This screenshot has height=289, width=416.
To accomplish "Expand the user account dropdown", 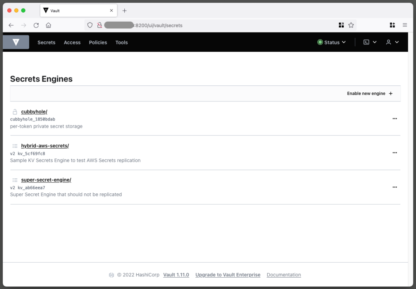I will click(x=392, y=42).
